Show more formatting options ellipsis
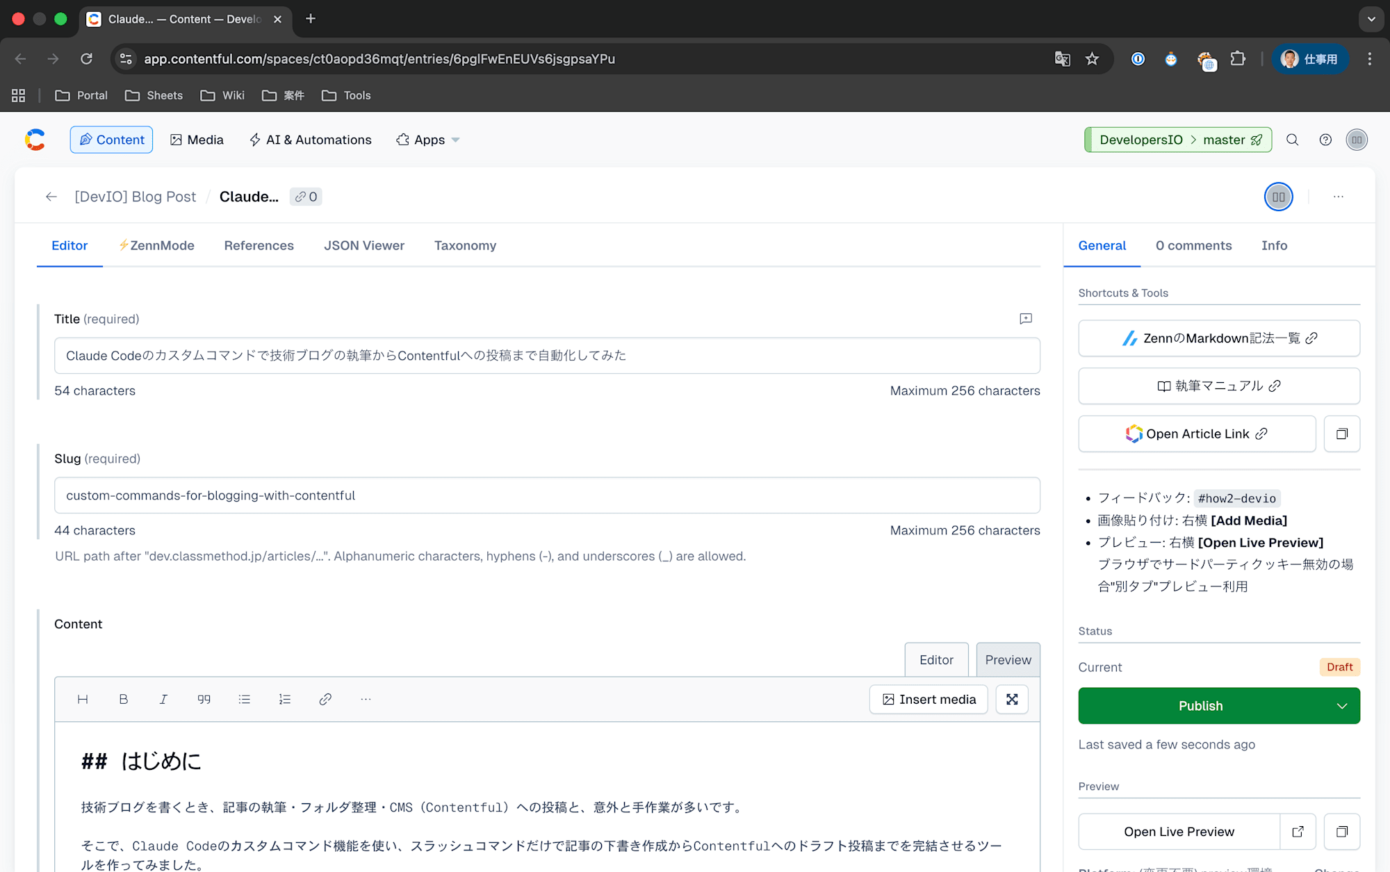Image resolution: width=1390 pixels, height=872 pixels. [366, 699]
